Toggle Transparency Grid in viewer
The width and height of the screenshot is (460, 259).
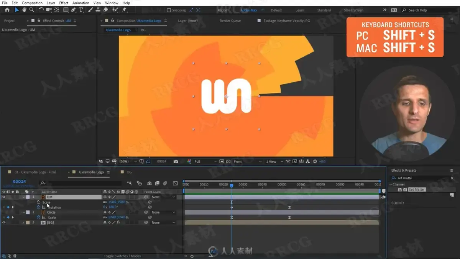228,162
